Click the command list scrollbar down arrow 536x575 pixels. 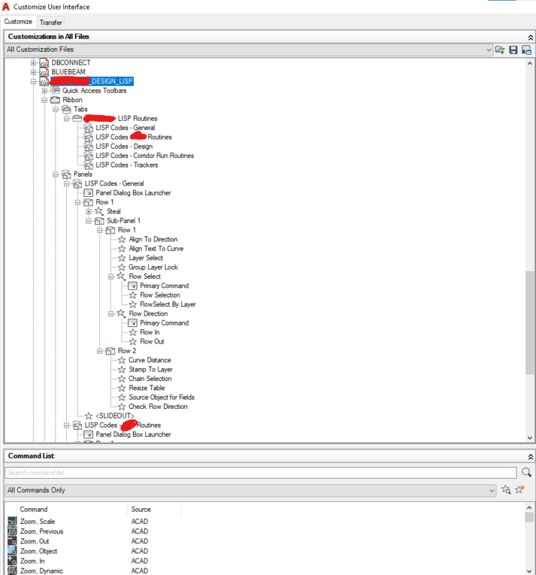pyautogui.click(x=529, y=571)
